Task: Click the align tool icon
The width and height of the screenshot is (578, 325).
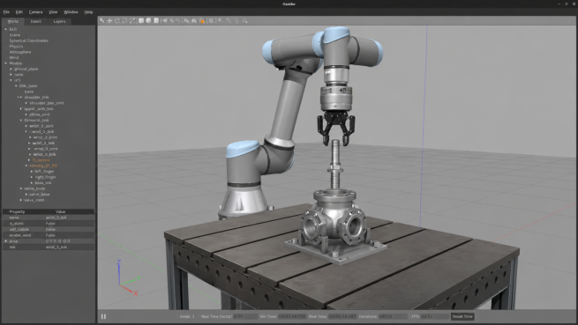Action: point(211,20)
